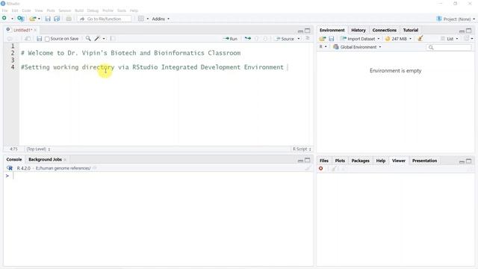
Task: Open the New File dropdown arrow
Action: [x=12, y=19]
